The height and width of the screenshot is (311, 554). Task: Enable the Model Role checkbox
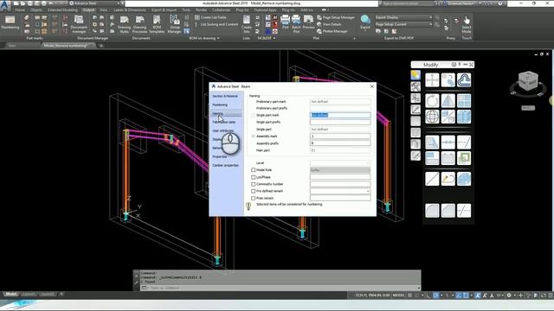[x=253, y=170]
